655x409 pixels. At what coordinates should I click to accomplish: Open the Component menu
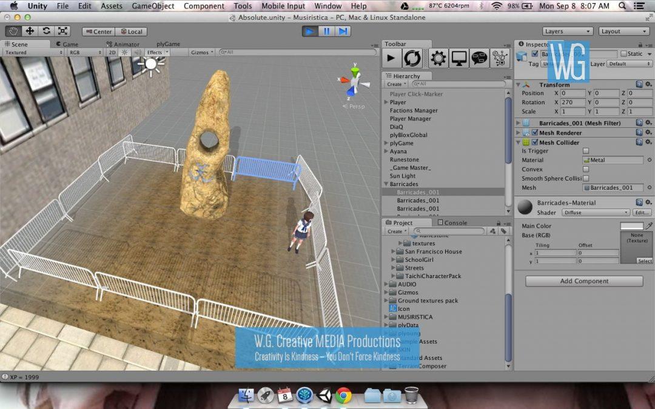pos(204,6)
